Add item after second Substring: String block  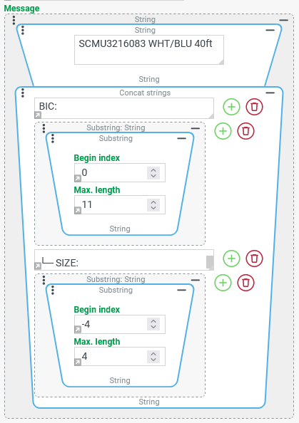click(223, 283)
